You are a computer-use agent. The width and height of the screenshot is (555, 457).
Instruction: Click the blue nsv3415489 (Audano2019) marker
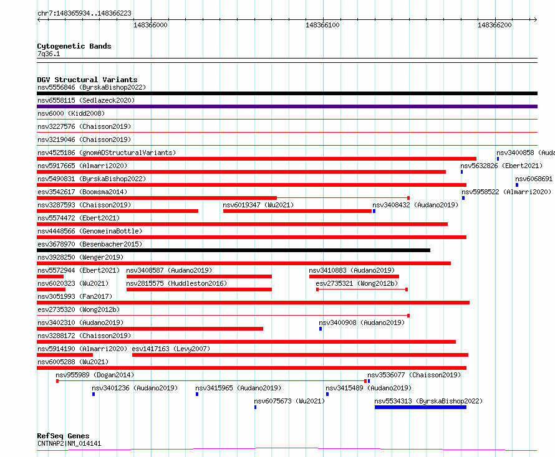pyautogui.click(x=327, y=394)
